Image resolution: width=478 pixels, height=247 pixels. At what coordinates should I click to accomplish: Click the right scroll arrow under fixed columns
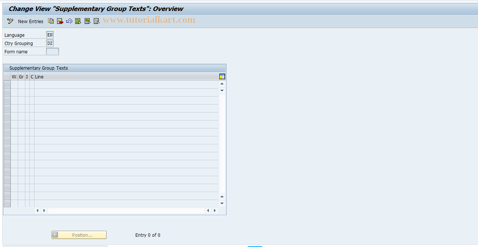44,211
